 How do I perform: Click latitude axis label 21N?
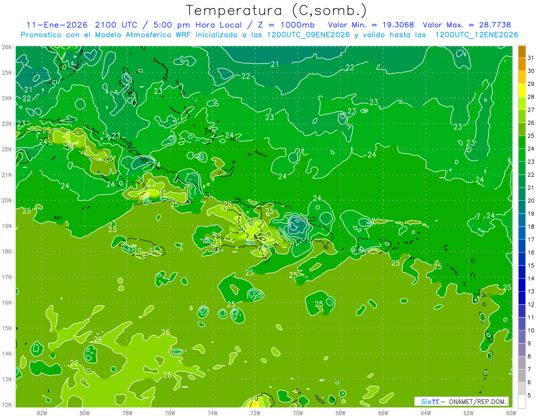coord(6,174)
